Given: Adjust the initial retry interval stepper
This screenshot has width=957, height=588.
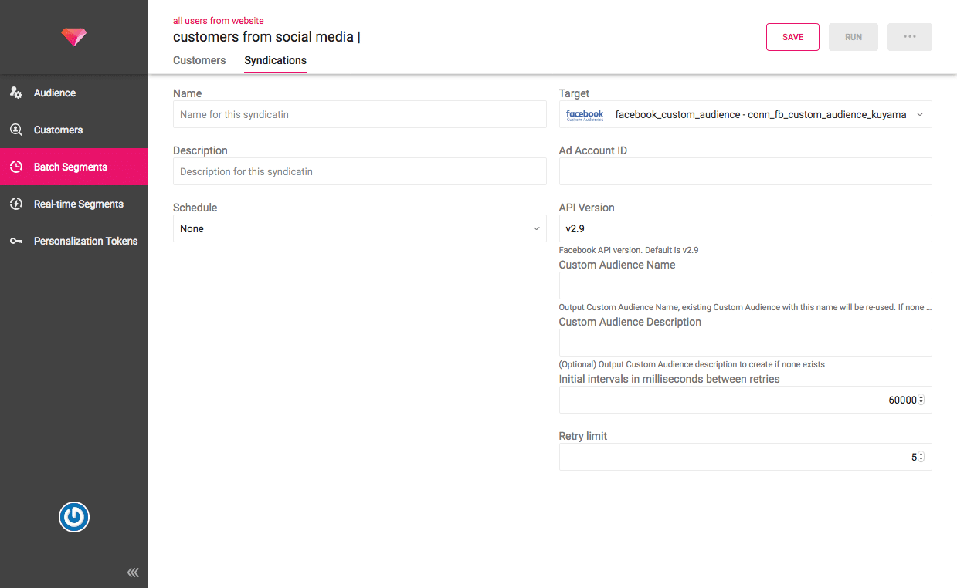Looking at the screenshot, I should [921, 400].
